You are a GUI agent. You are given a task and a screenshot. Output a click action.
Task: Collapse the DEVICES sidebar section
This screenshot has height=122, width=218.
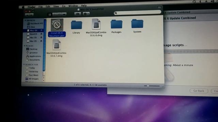(x=25, y=20)
